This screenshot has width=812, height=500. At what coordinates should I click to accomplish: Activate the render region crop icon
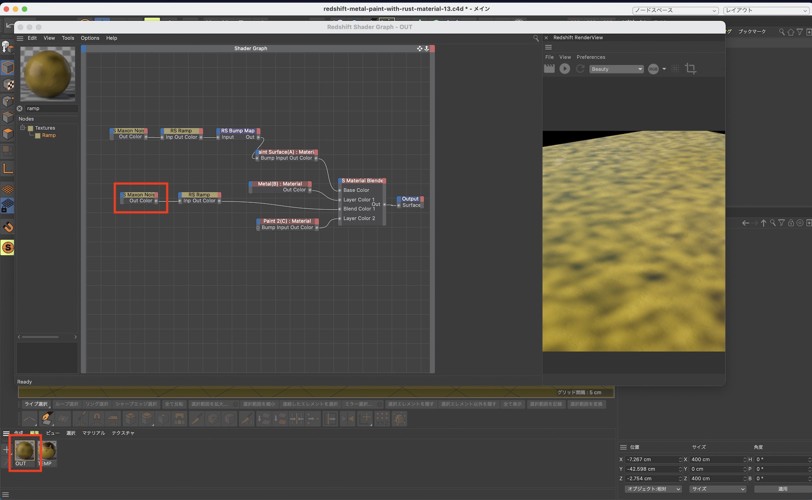[x=691, y=69]
